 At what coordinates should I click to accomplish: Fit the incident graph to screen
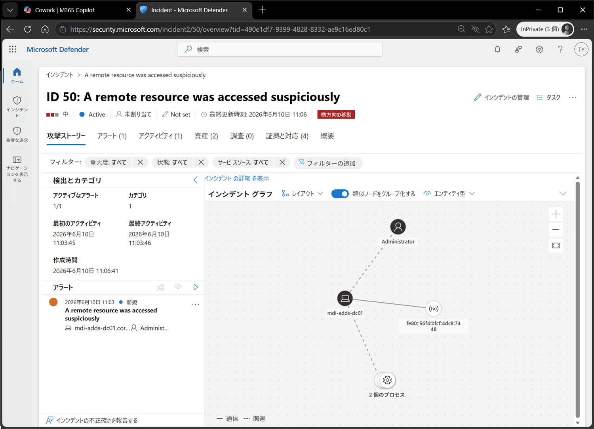coord(556,246)
